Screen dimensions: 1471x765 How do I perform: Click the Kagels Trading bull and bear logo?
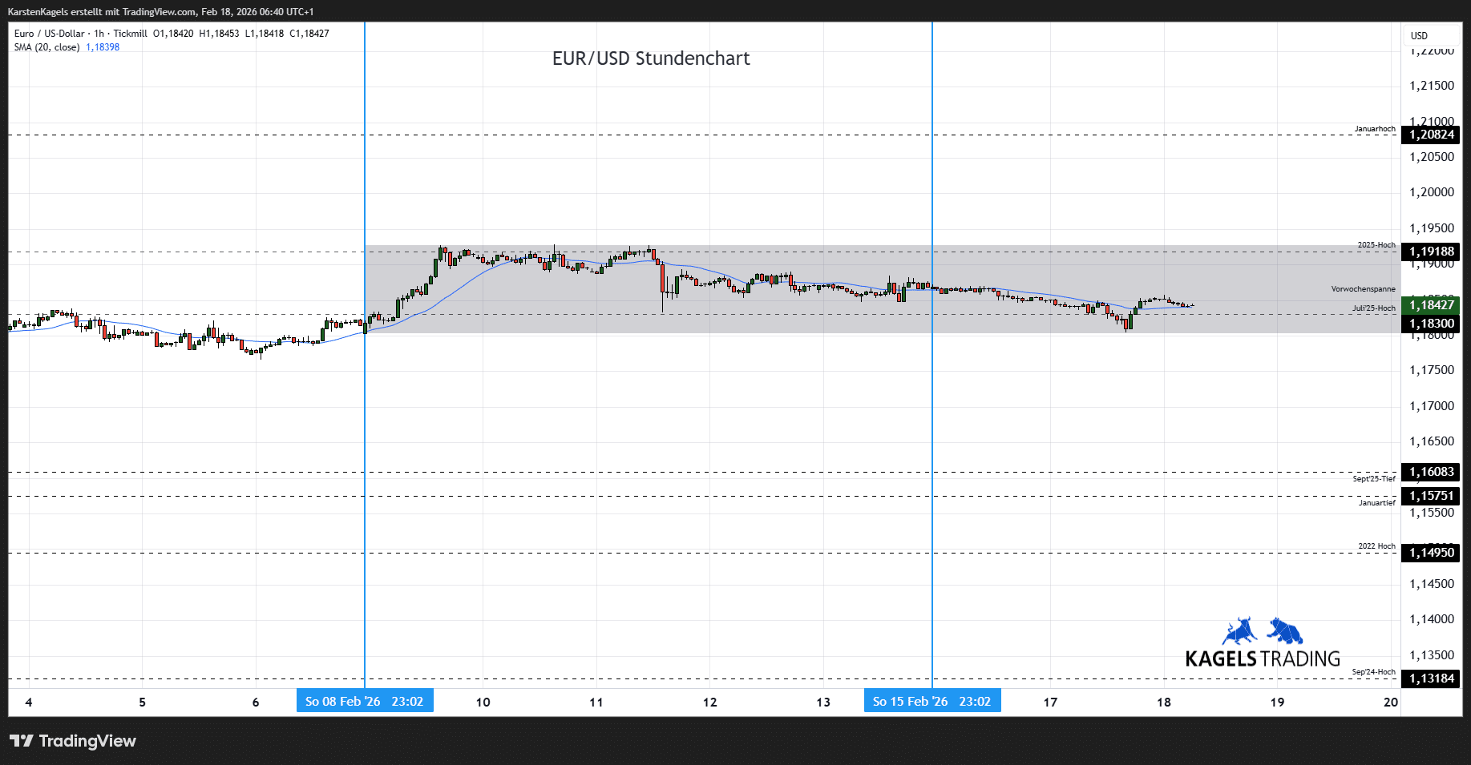pos(1263,643)
